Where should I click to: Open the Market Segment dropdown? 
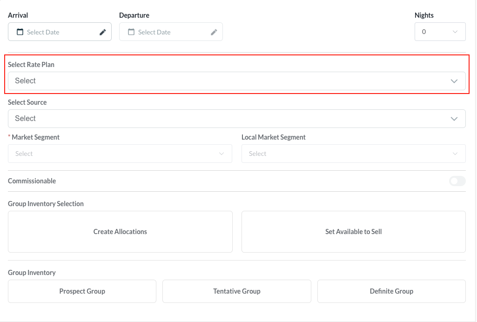point(120,154)
